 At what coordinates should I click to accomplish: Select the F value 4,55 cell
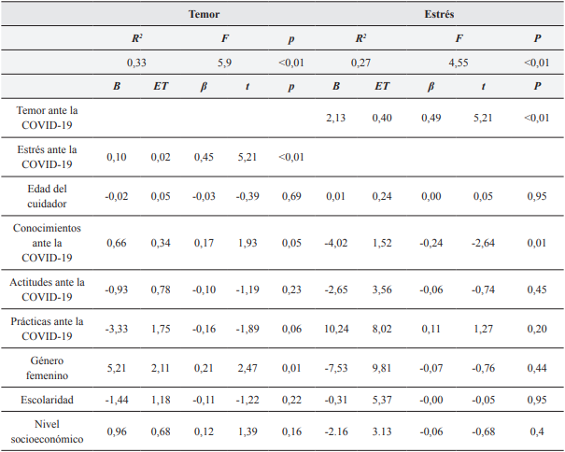tap(458, 63)
